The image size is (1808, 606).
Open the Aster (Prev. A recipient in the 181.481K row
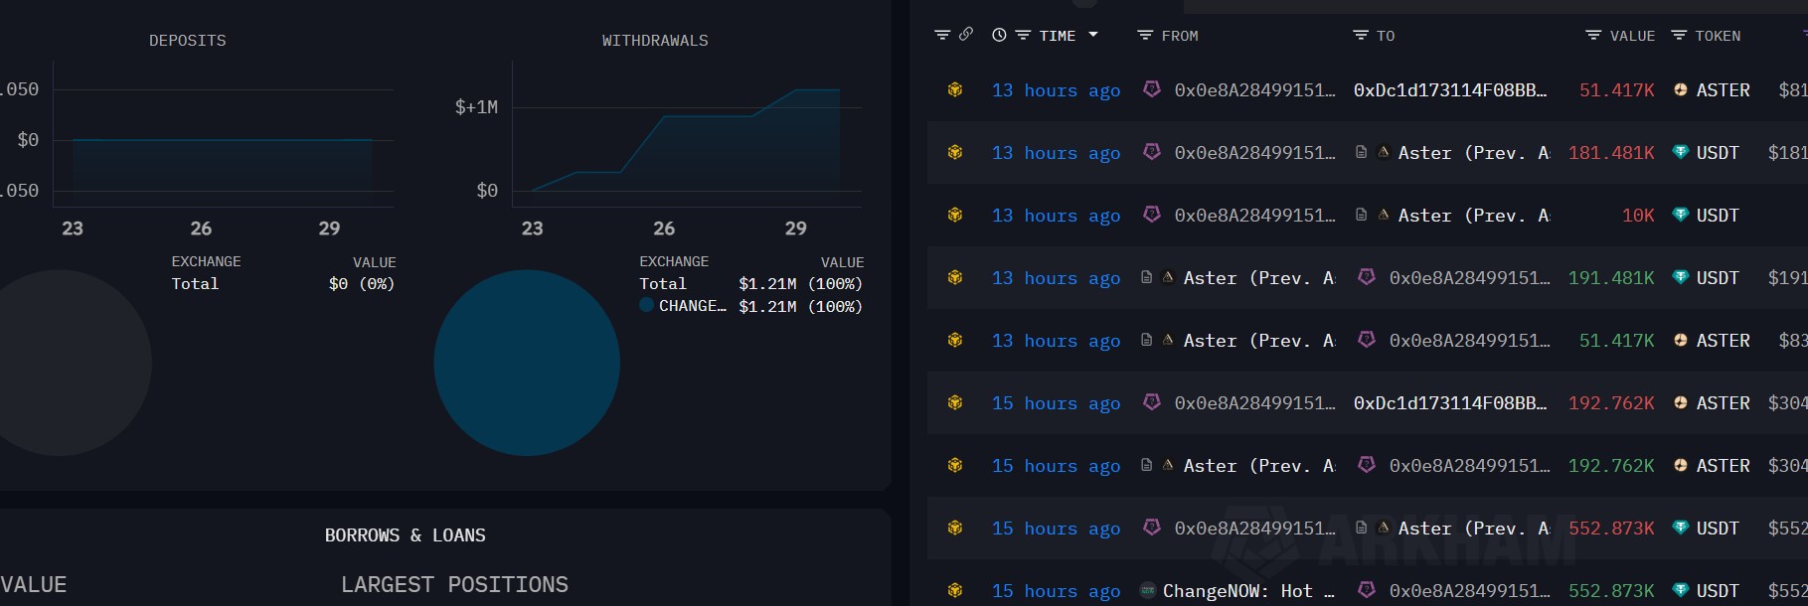coord(1474,153)
